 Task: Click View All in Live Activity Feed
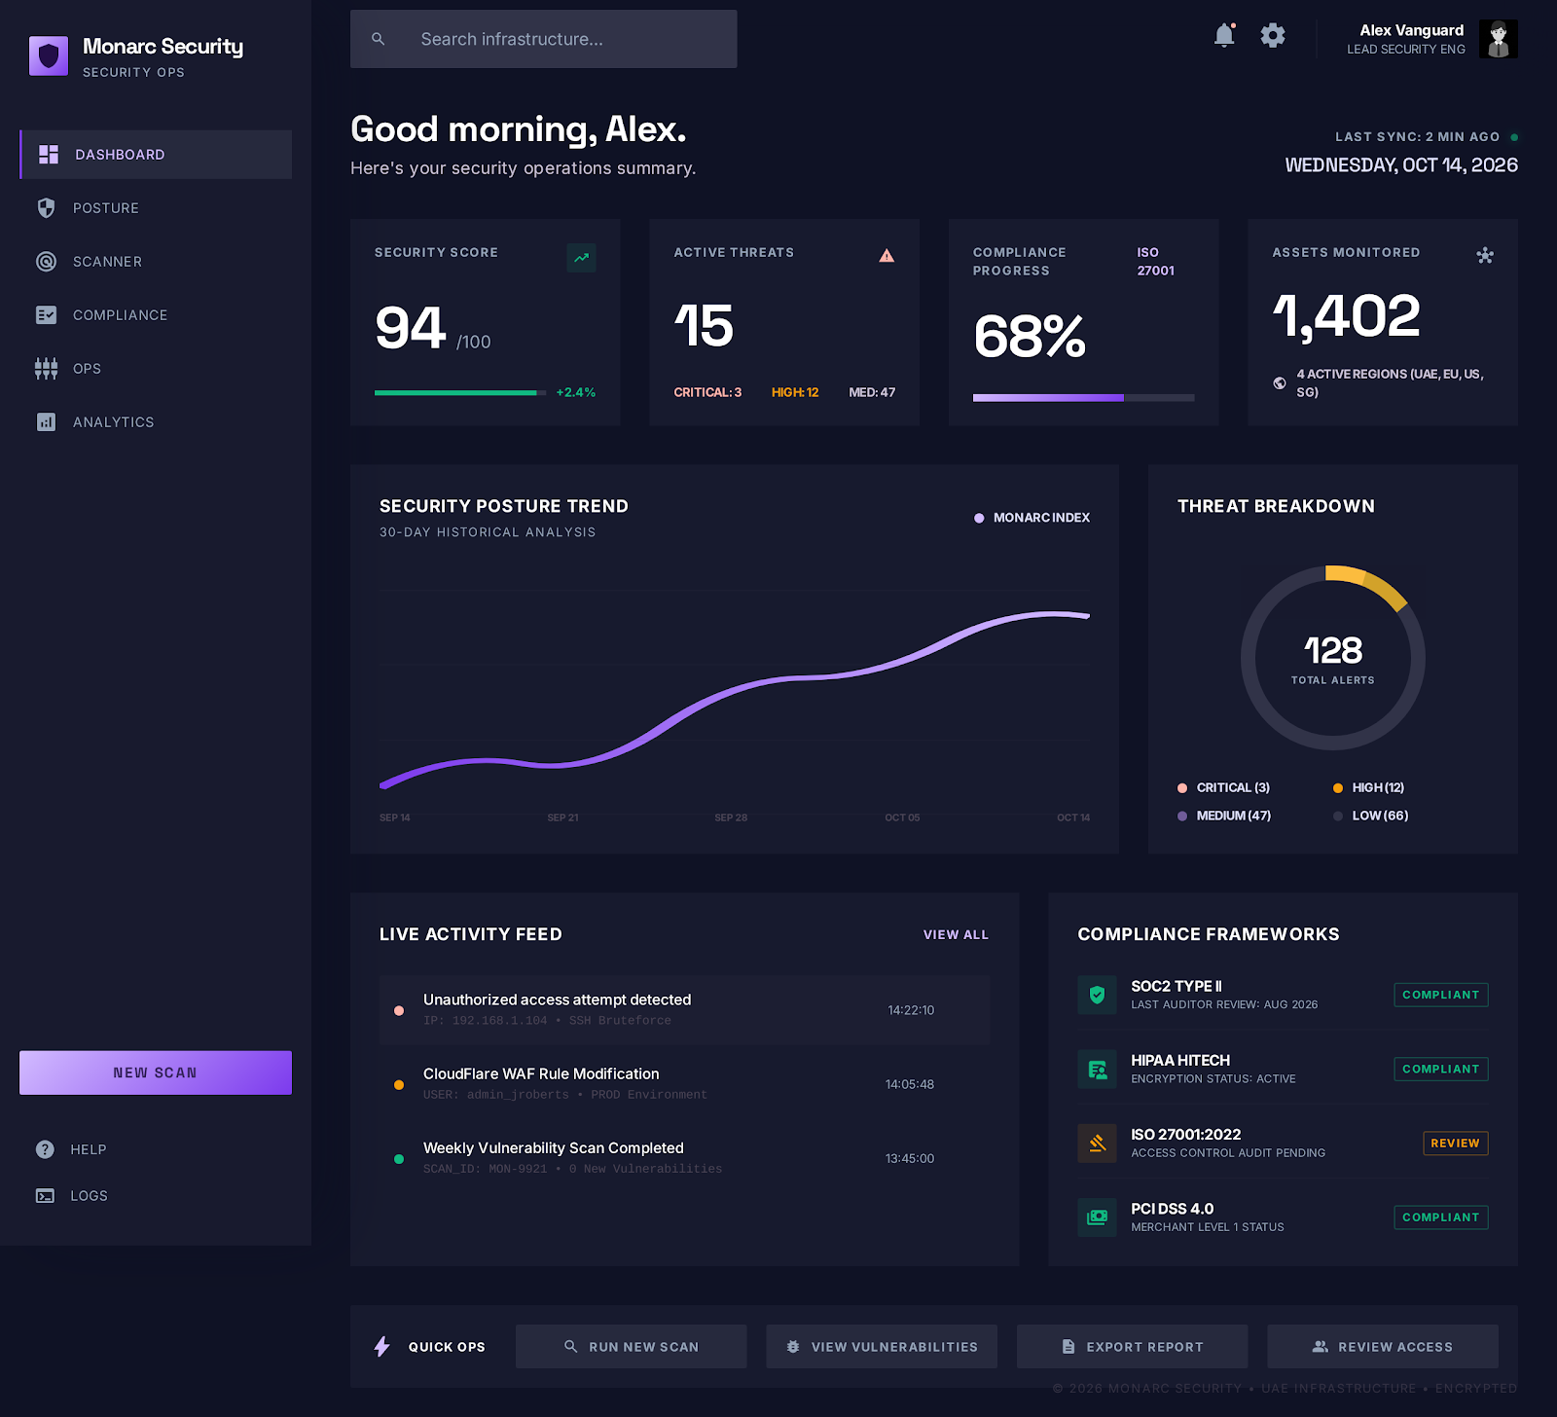(x=956, y=934)
